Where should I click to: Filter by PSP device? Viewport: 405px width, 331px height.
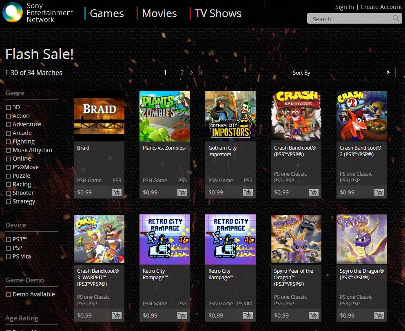click(9, 248)
